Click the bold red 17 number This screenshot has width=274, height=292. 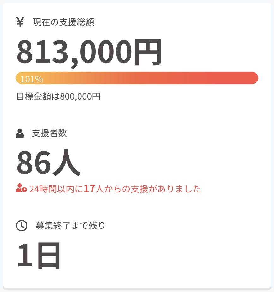[x=89, y=189]
